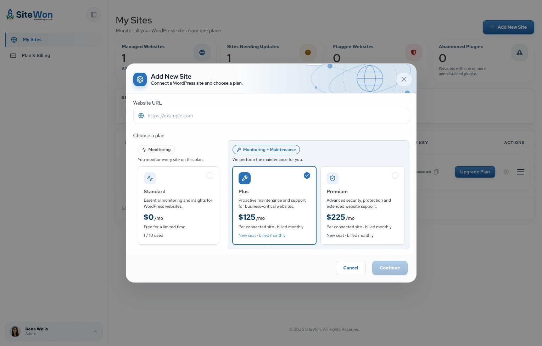Click the SiteWon rocket logo
Image resolution: width=542 pixels, height=346 pixels.
[x=29, y=15]
